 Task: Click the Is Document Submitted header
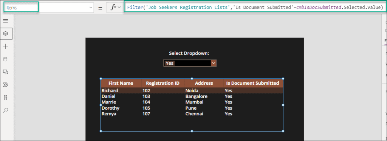coord(253,83)
